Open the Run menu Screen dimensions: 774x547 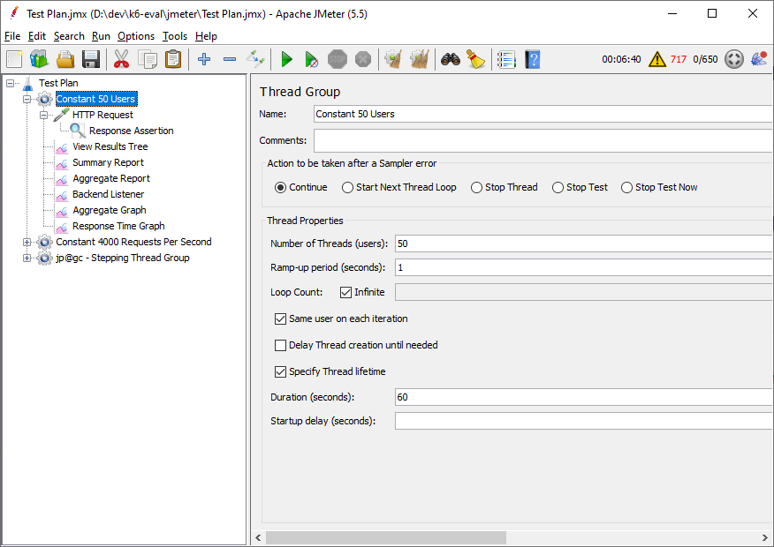coord(101,36)
